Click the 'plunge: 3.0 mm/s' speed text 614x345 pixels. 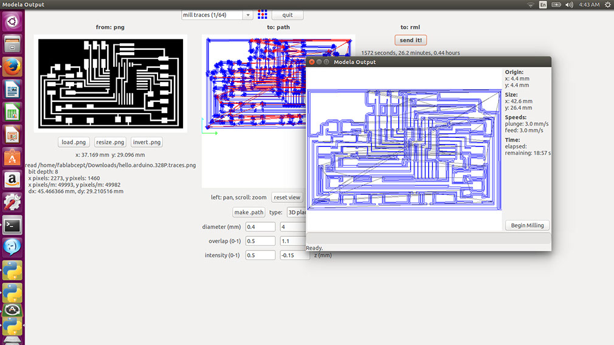[x=526, y=124]
